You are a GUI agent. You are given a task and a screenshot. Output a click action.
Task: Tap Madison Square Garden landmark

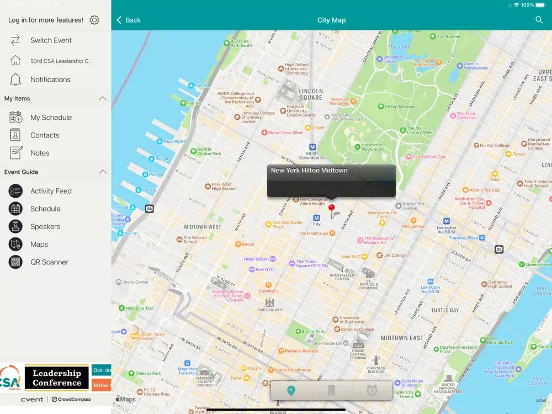[x=204, y=372]
